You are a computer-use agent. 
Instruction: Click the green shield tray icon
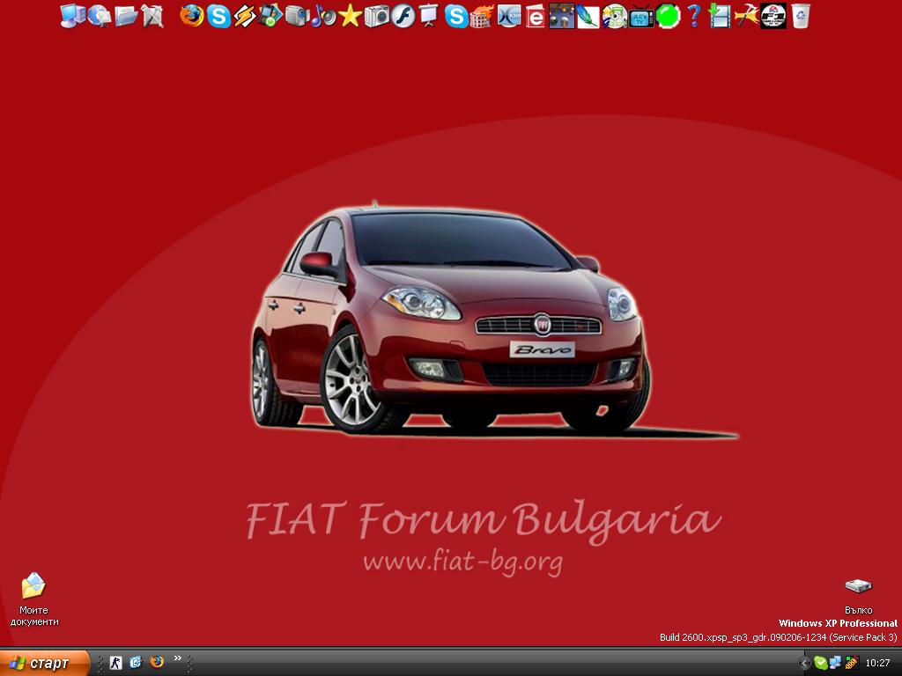click(x=820, y=663)
